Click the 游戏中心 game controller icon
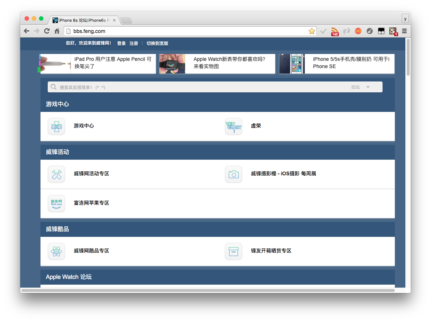431x322 pixels. coord(56,126)
